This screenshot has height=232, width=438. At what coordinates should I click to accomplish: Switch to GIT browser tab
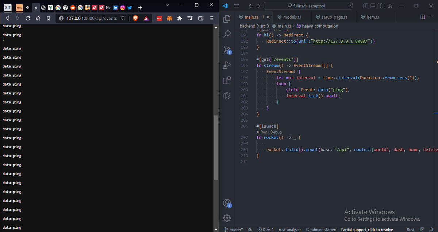pos(8,7)
